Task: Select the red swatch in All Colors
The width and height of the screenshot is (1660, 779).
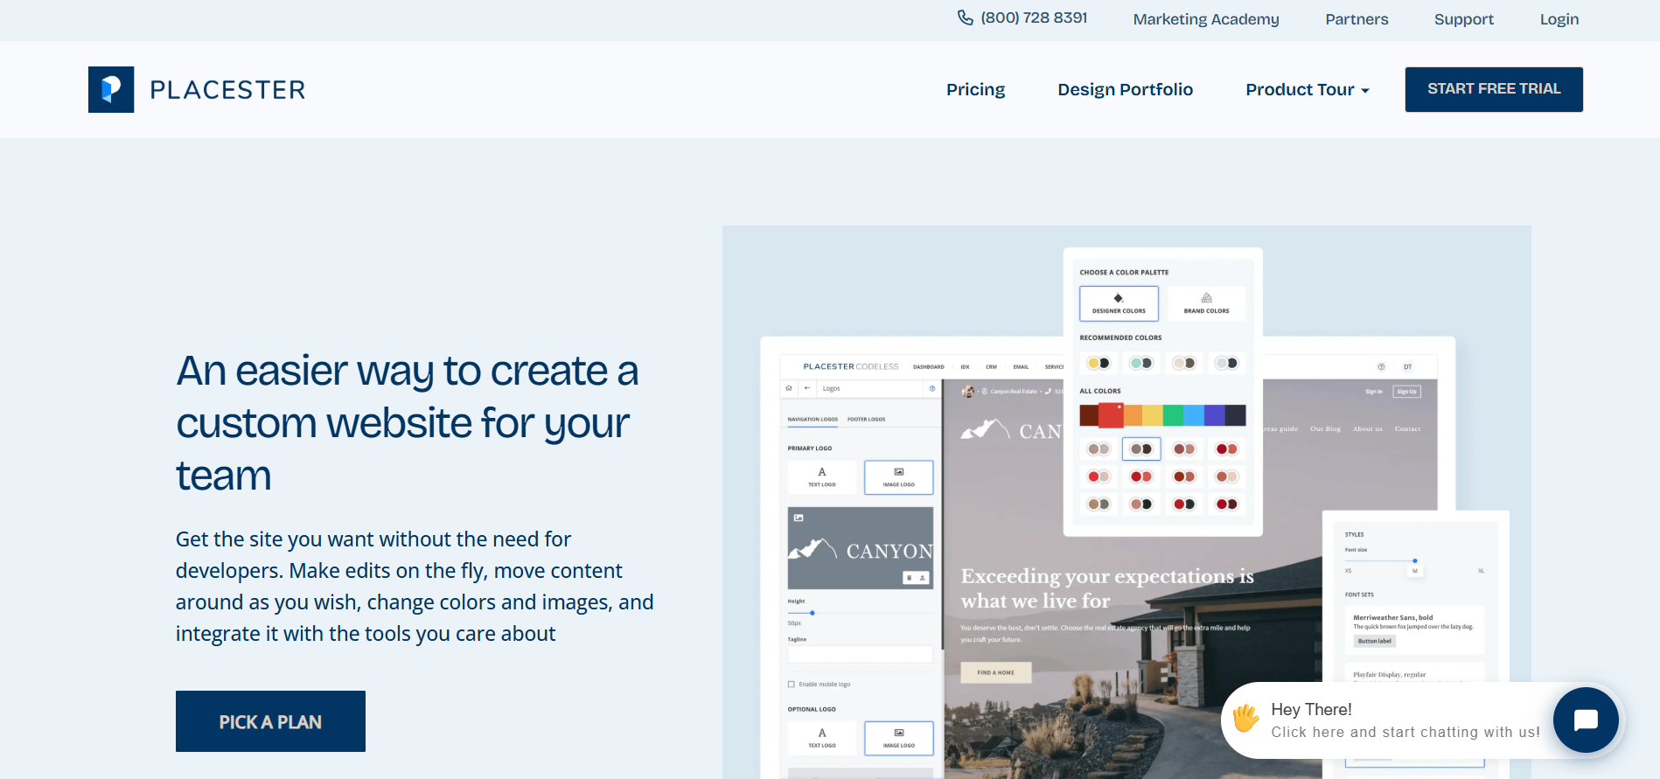Action: 1111,415
